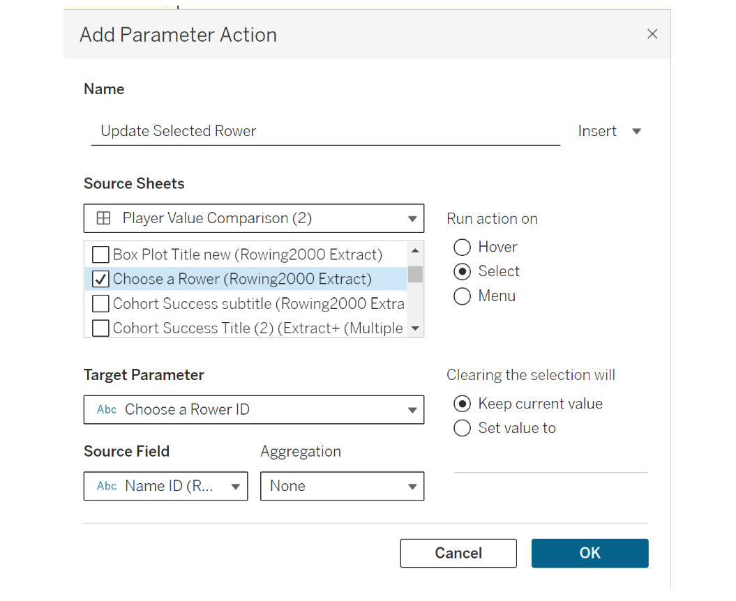Select the Hover radio button
The height and width of the screenshot is (601, 736).
tap(462, 248)
